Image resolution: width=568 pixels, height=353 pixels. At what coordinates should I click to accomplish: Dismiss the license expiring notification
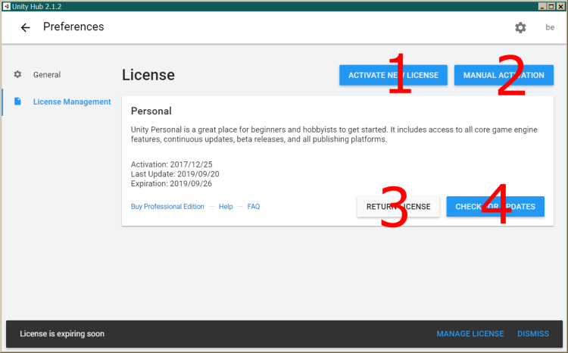coord(533,334)
